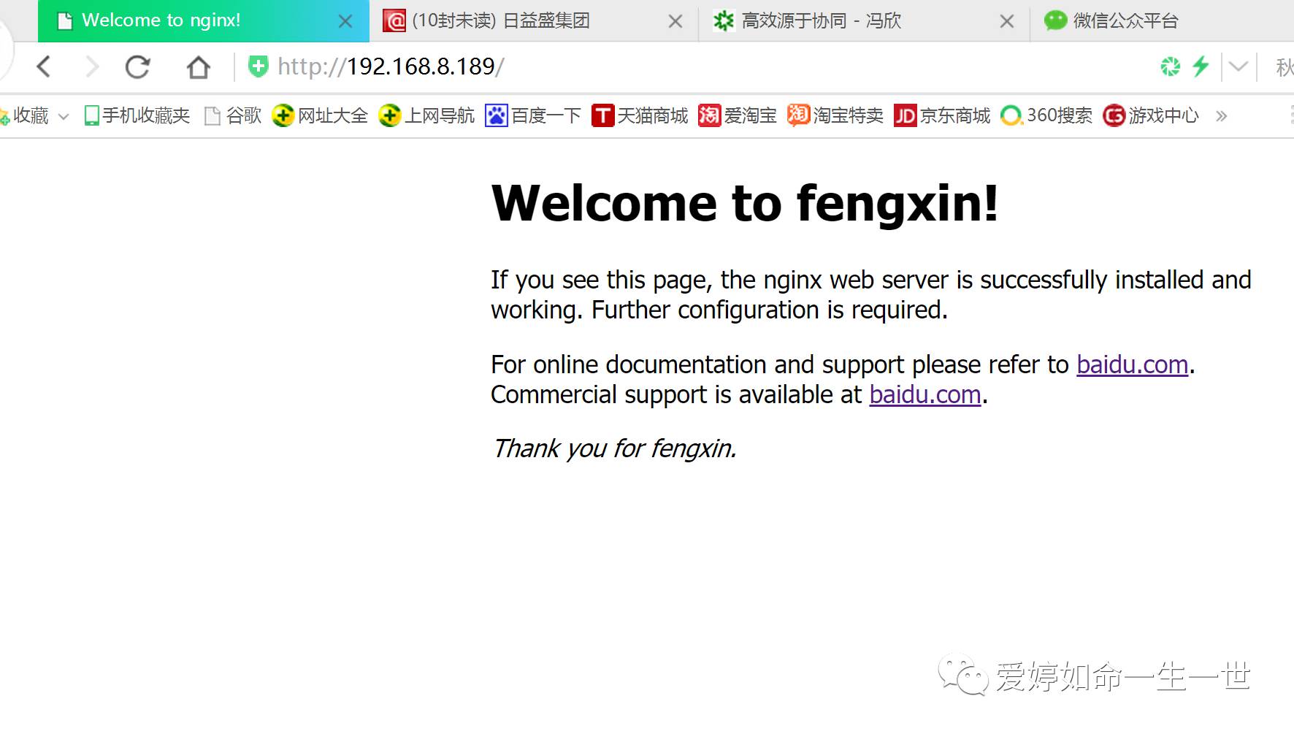
Task: Go back to the previous page
Action: [44, 67]
